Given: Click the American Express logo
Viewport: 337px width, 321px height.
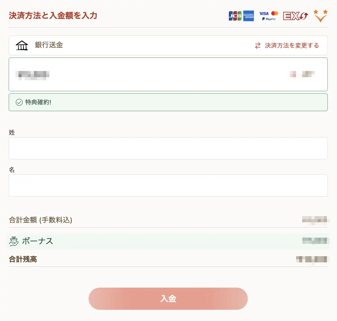Looking at the screenshot, I should [248, 16].
